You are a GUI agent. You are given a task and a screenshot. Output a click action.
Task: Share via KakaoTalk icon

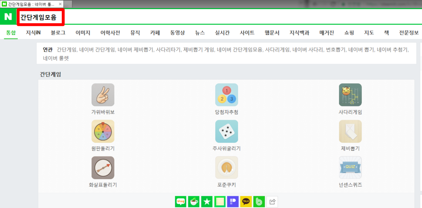(x=246, y=202)
